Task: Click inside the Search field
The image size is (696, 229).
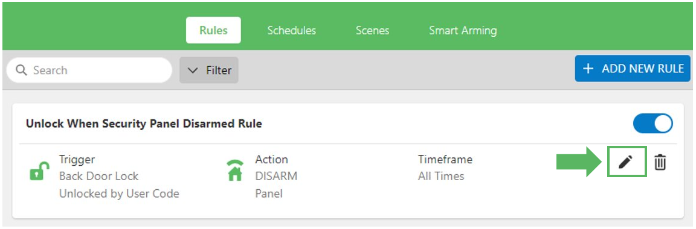Action: pyautogui.click(x=89, y=70)
